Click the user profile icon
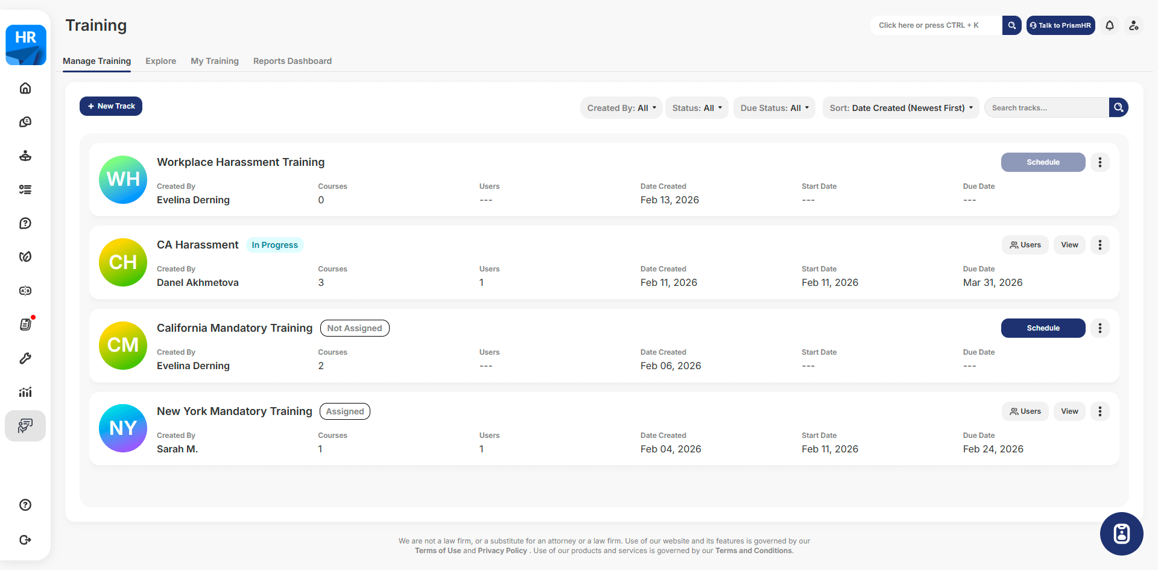This screenshot has height=570, width=1158. pyautogui.click(x=1134, y=25)
